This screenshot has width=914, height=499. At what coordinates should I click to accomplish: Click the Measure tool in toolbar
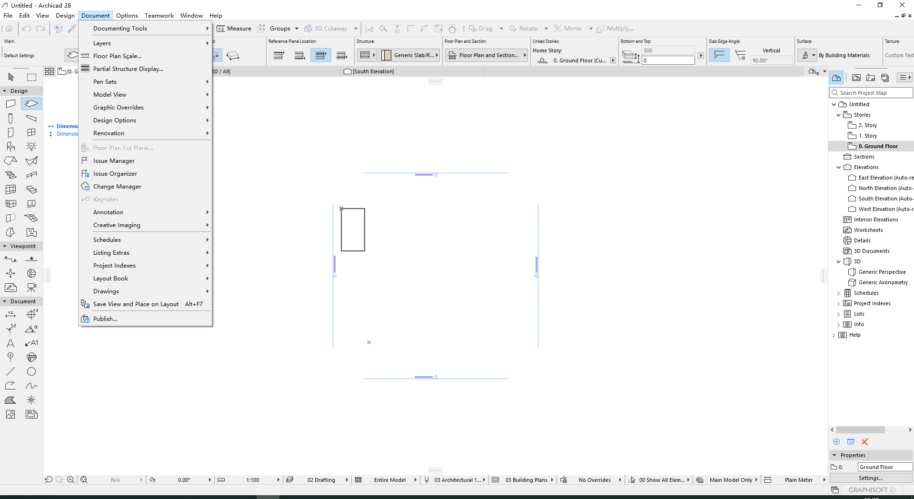tap(234, 29)
